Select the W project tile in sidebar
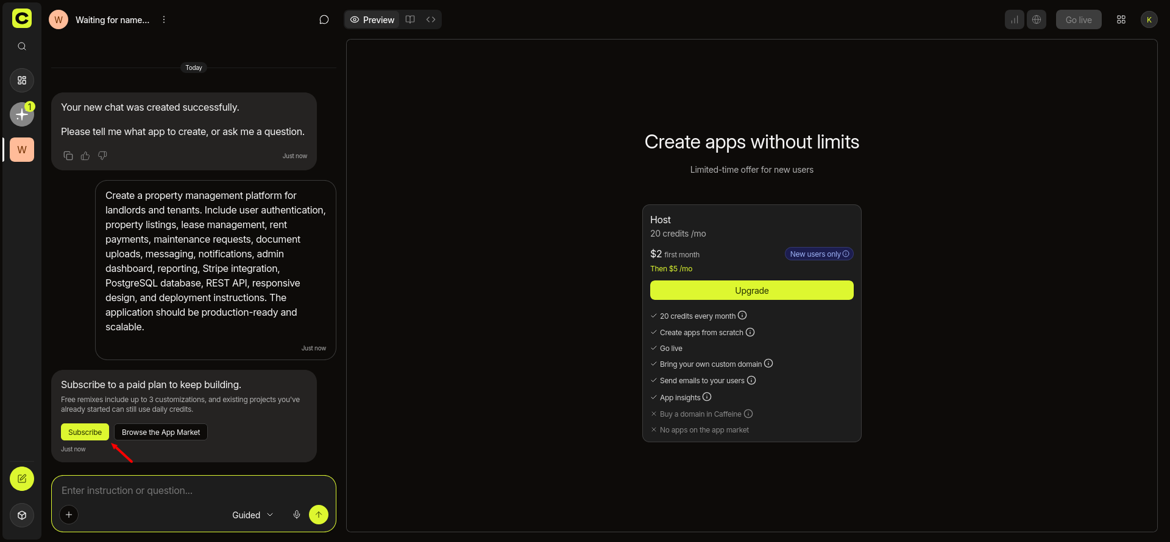 pos(22,150)
